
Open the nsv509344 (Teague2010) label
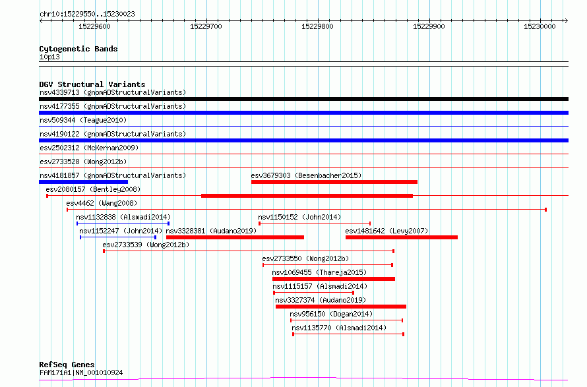pyautogui.click(x=83, y=120)
